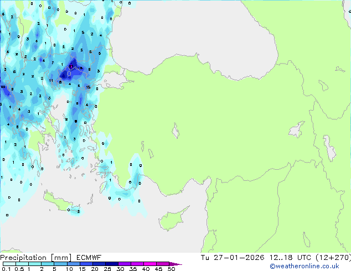Click the legend label '0.5'
This screenshot has height=271, width=351.
(x=19, y=269)
